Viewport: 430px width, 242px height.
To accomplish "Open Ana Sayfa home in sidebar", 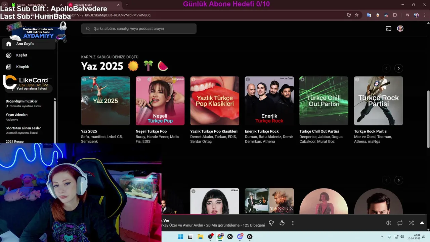I will (x=29, y=44).
